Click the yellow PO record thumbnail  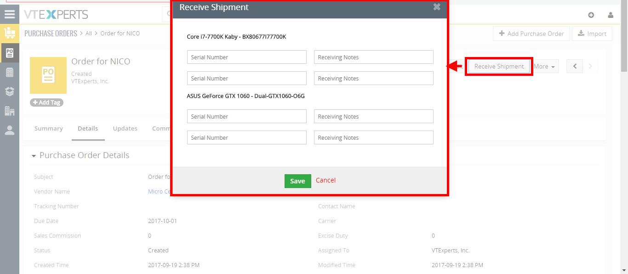click(48, 75)
